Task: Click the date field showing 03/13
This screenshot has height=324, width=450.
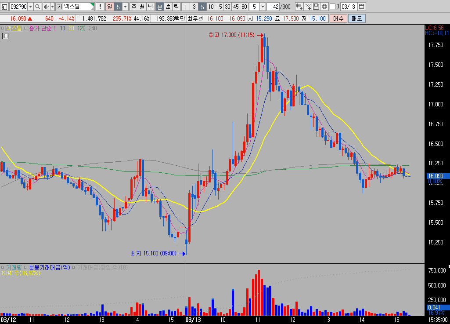Action: (x=349, y=6)
